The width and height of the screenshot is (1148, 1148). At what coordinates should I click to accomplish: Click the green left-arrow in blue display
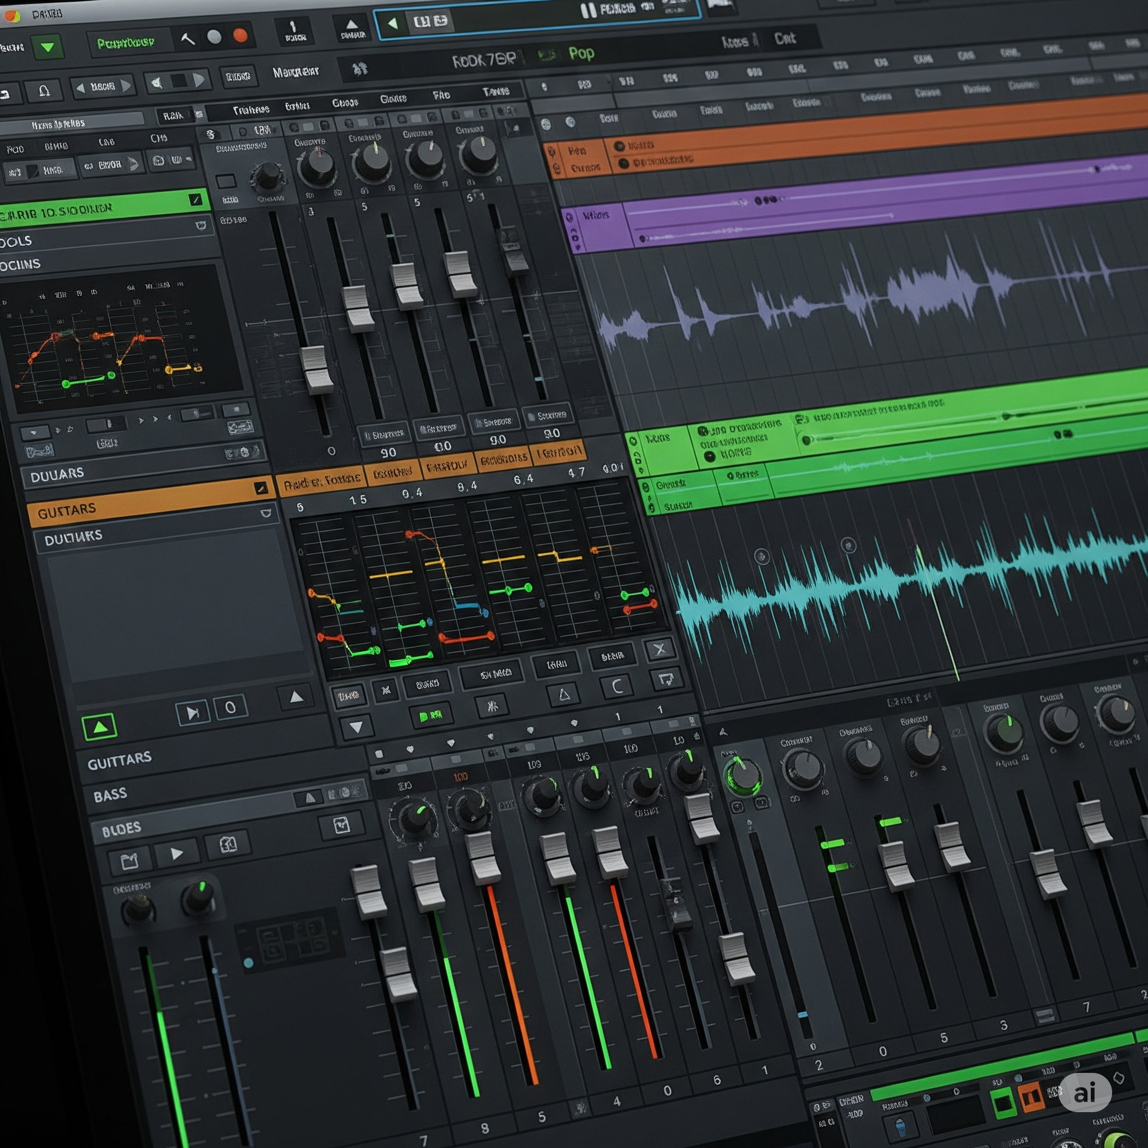(x=393, y=23)
